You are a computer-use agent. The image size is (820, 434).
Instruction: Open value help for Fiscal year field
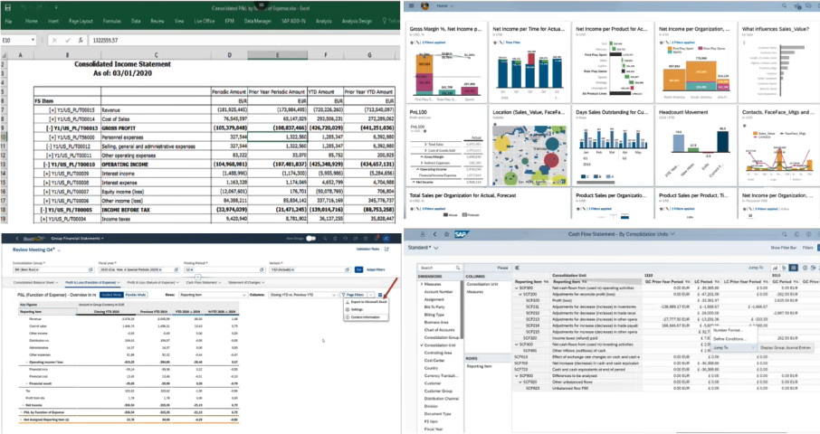[176, 269]
